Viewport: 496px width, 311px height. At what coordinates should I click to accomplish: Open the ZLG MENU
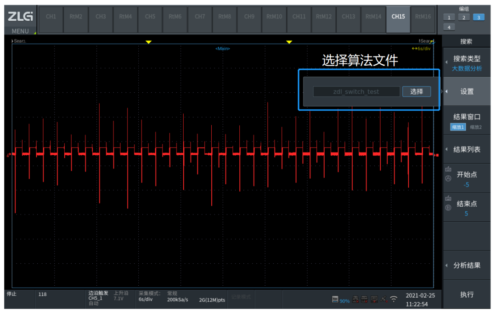pyautogui.click(x=19, y=18)
